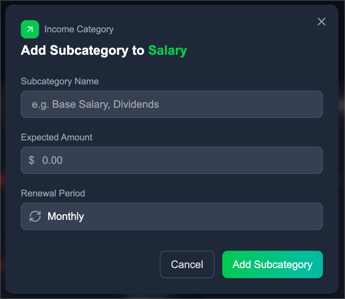345x299 pixels.
Task: Click the dollar sign in Expected Amount
Action: click(32, 160)
